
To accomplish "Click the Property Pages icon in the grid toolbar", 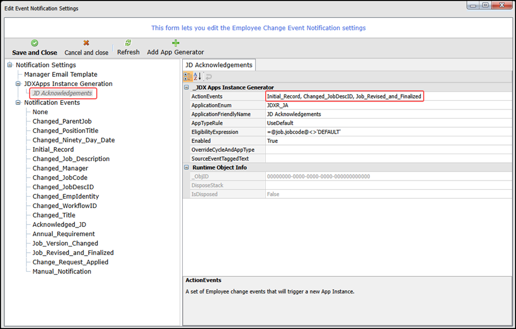I will pos(208,77).
